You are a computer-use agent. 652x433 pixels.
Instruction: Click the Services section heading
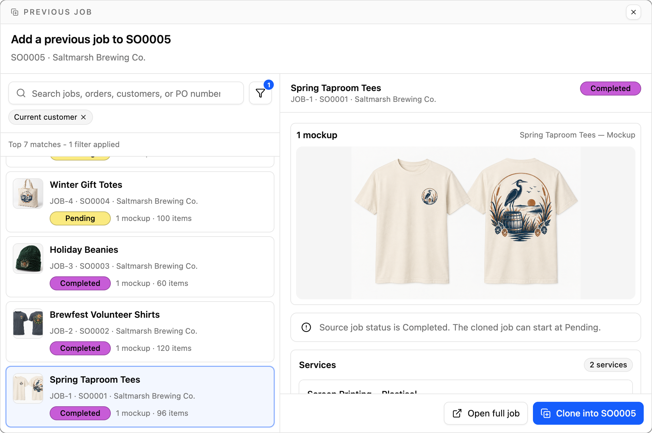pos(317,365)
